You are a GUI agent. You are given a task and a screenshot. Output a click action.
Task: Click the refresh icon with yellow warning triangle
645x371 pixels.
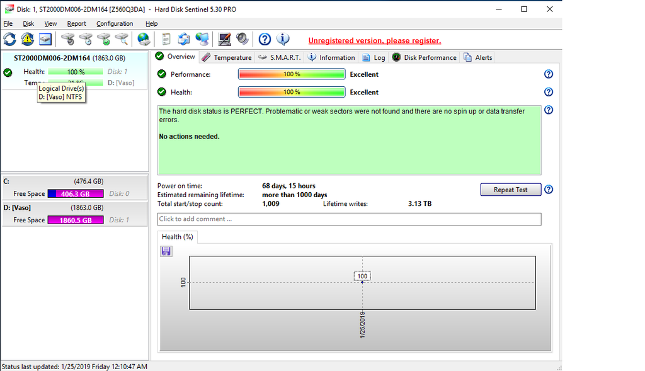point(28,40)
